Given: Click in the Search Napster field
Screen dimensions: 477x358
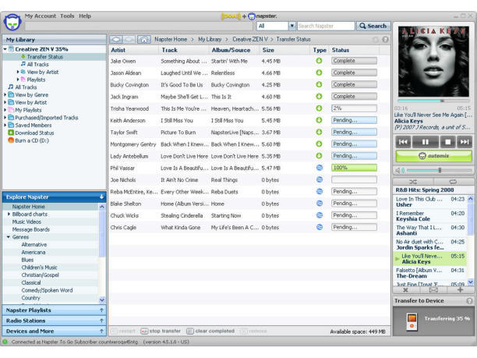Looking at the screenshot, I should 326,26.
